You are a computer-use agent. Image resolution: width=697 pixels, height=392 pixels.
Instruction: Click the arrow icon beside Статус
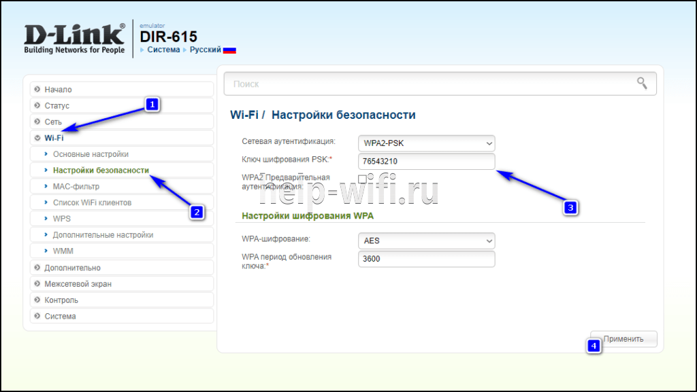click(x=37, y=105)
